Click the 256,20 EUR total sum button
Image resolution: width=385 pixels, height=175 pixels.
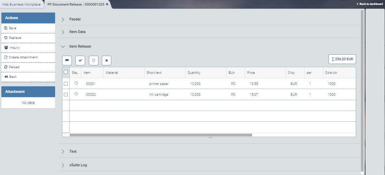[x=342, y=59]
